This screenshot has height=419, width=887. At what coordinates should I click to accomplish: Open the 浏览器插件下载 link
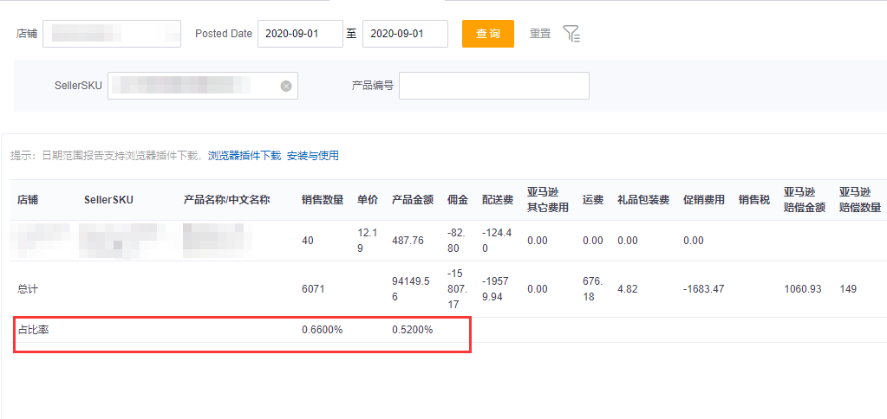[x=245, y=156]
